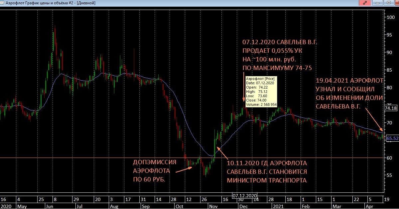Click the Aug month label on time axis

coord(114,206)
